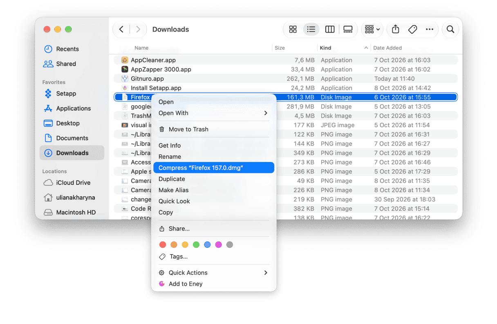Sort files by the Name column

pyautogui.click(x=141, y=48)
